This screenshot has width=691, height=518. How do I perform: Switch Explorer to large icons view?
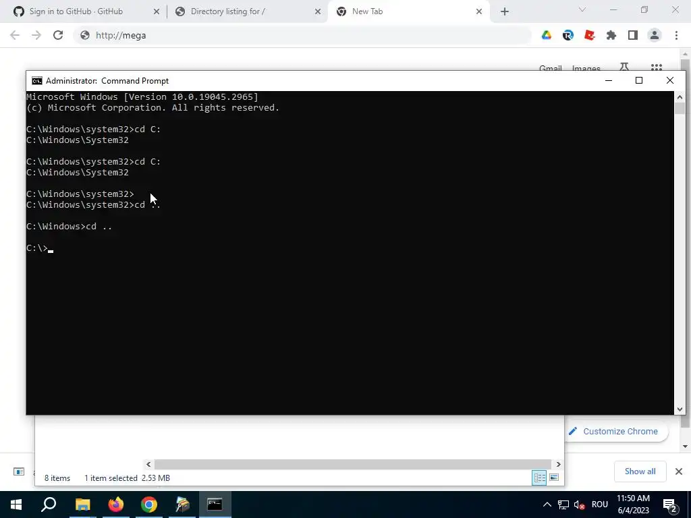pos(554,478)
